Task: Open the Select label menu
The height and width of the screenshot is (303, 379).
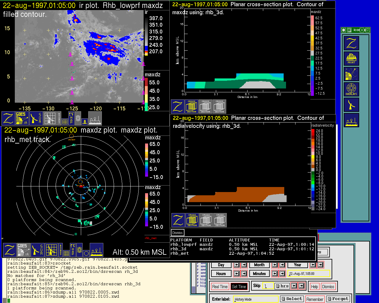Action: coord(292,299)
